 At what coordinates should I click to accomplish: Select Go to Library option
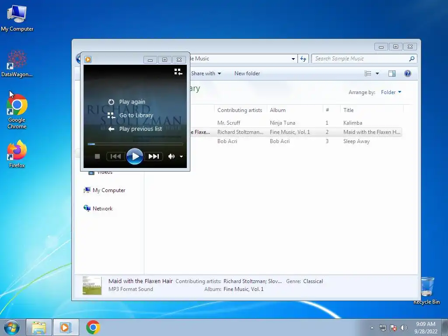pos(136,115)
